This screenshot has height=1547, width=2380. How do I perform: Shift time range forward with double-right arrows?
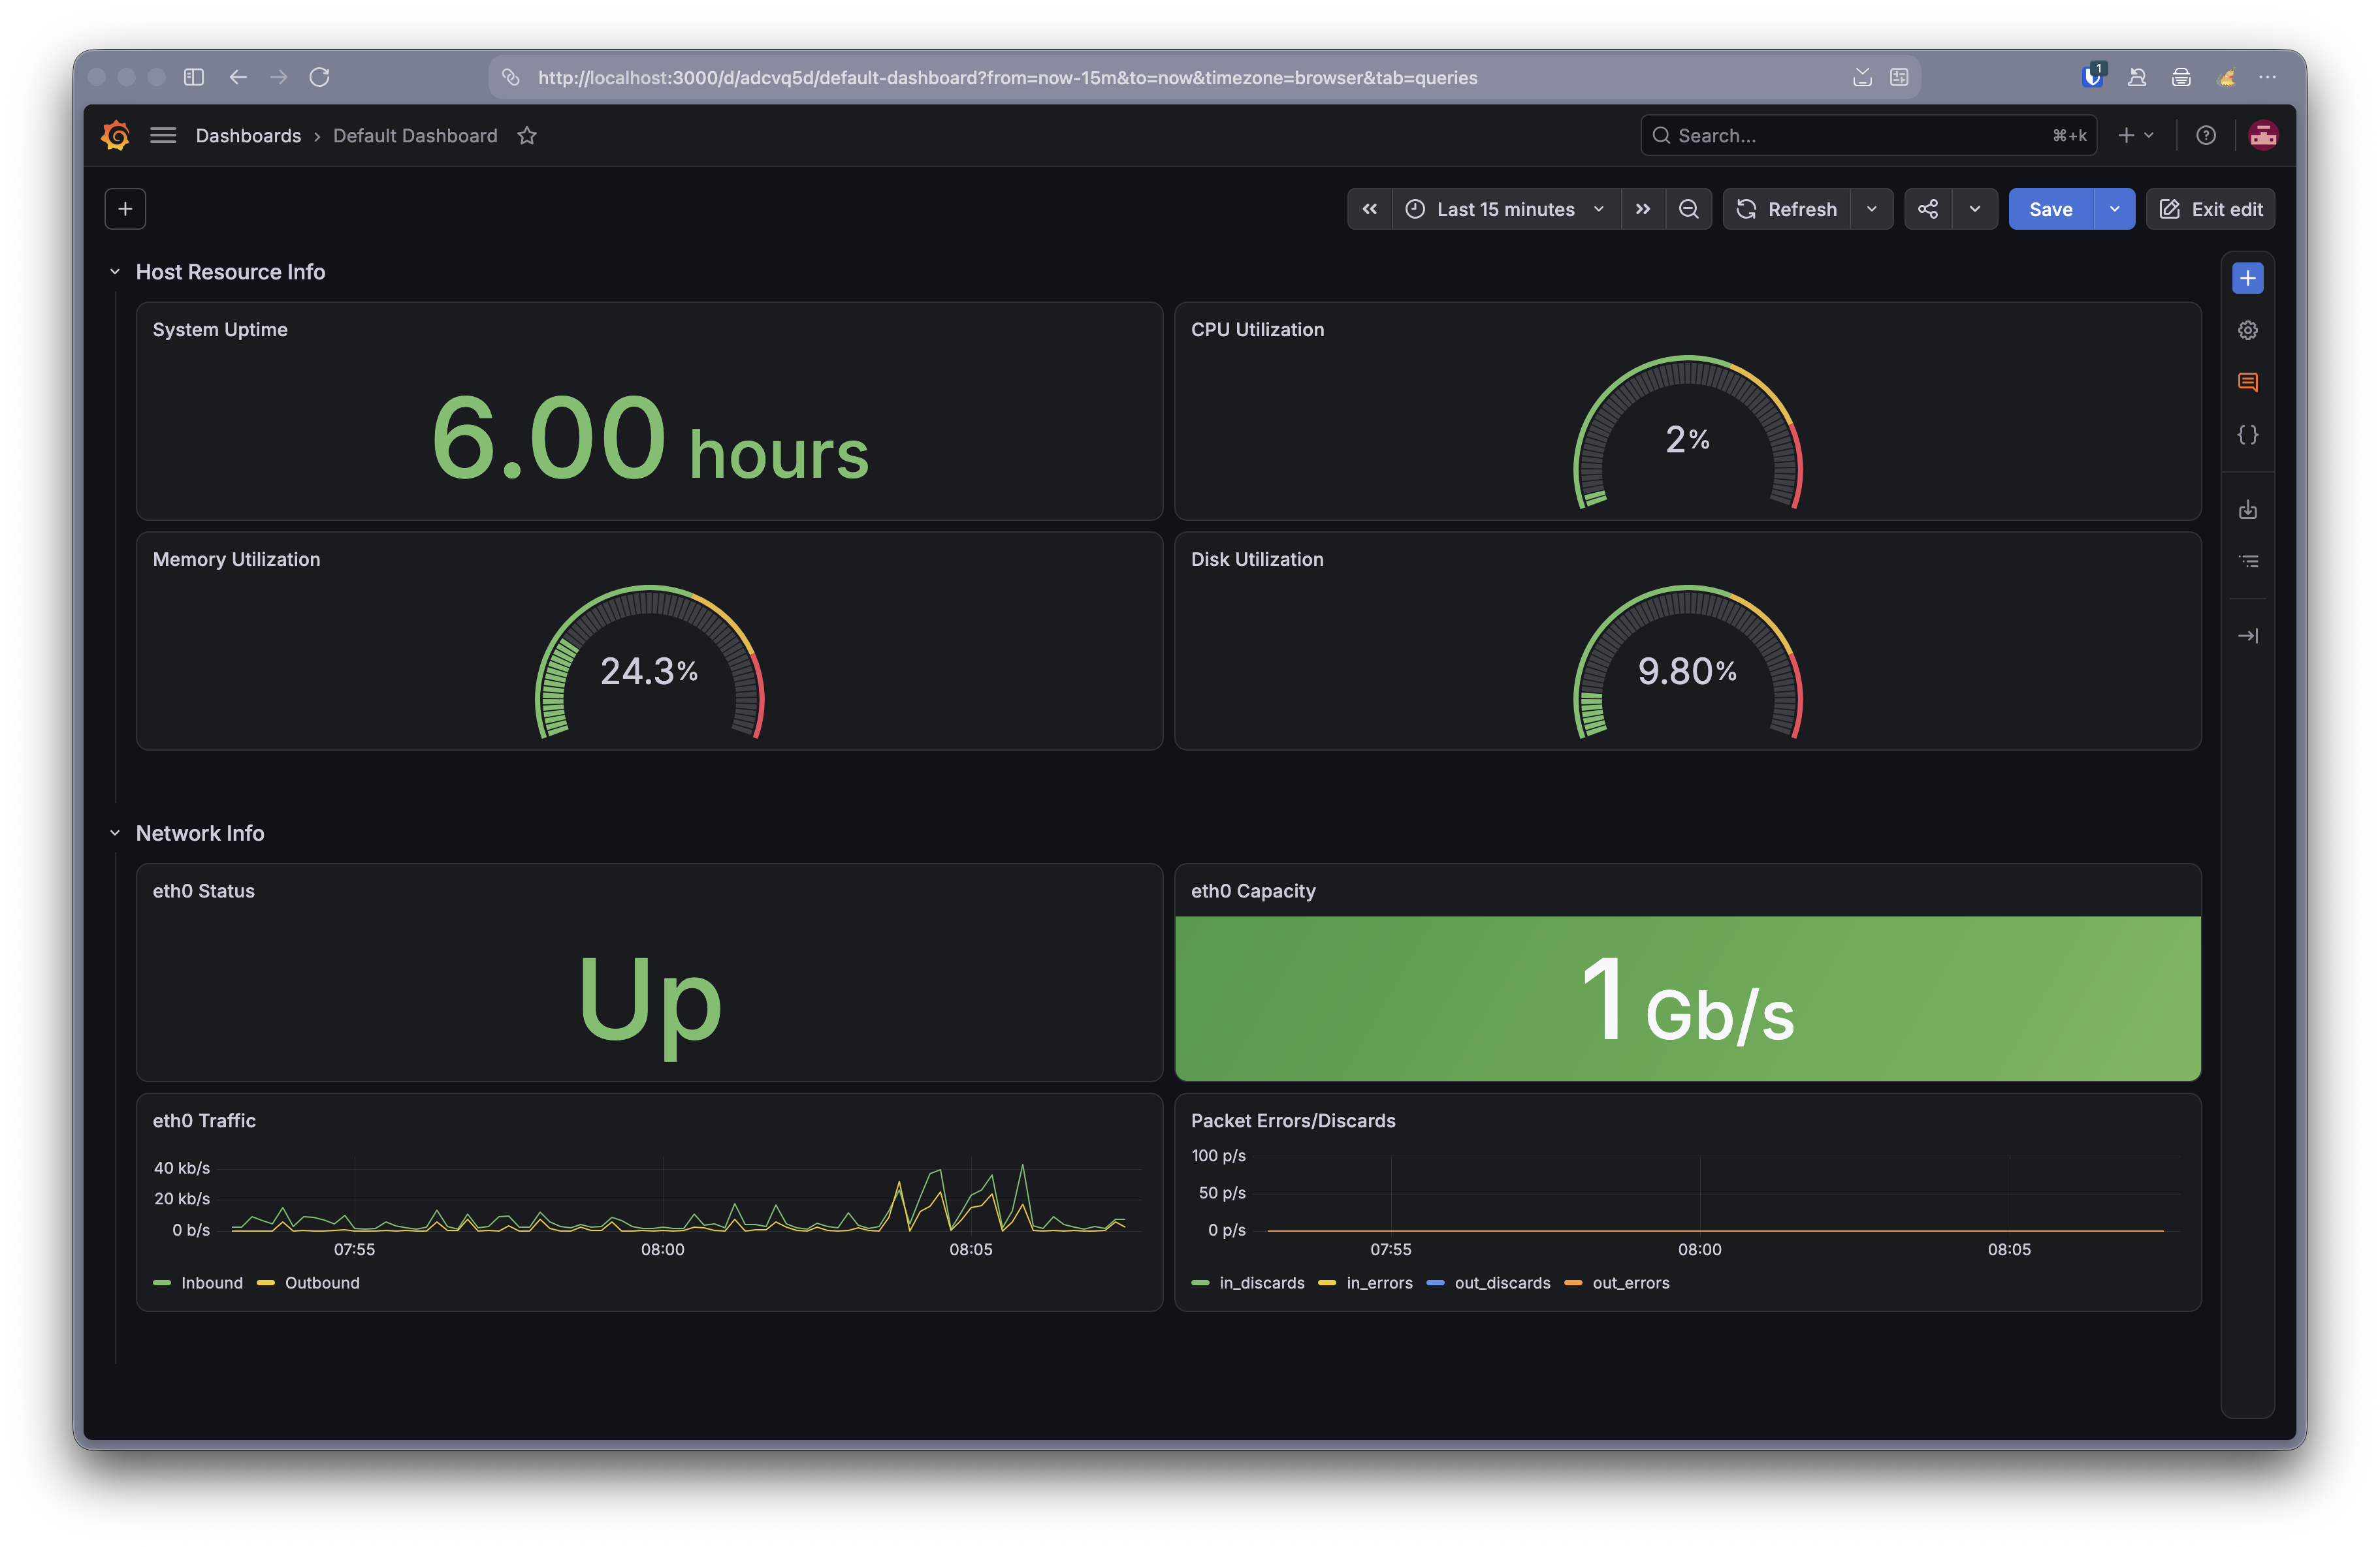pos(1642,209)
